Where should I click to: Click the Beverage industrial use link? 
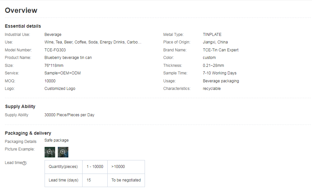(52, 34)
